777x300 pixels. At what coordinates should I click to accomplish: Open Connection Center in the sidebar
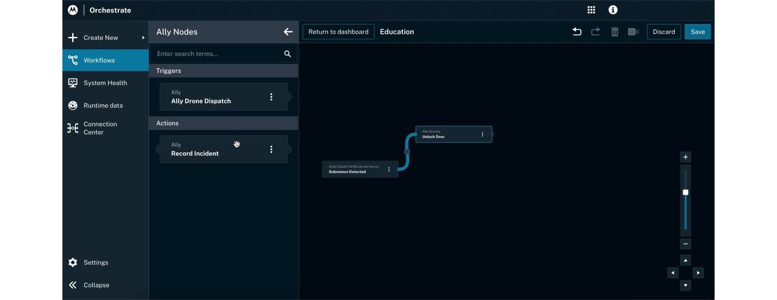106,128
